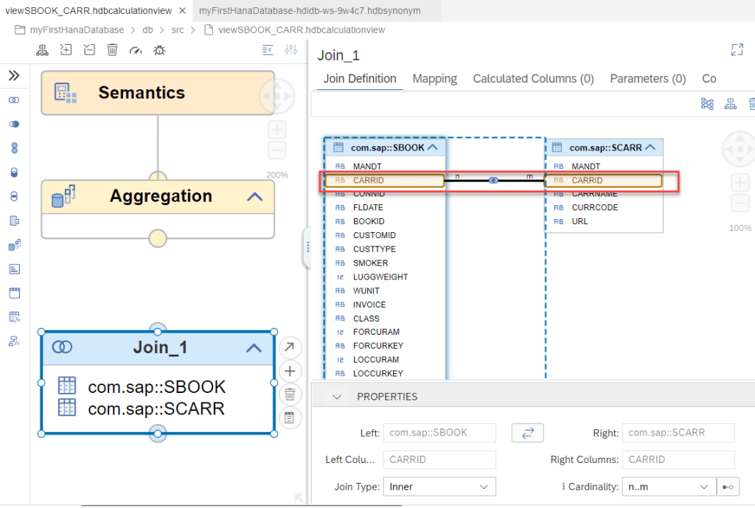Collapse the PROPERTIES section
Image resolution: width=755 pixels, height=508 pixels.
pyautogui.click(x=337, y=397)
